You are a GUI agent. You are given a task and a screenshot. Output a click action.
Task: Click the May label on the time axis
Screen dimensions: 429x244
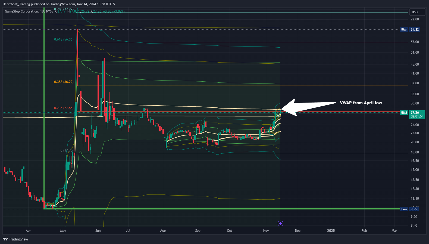[x=63, y=231]
